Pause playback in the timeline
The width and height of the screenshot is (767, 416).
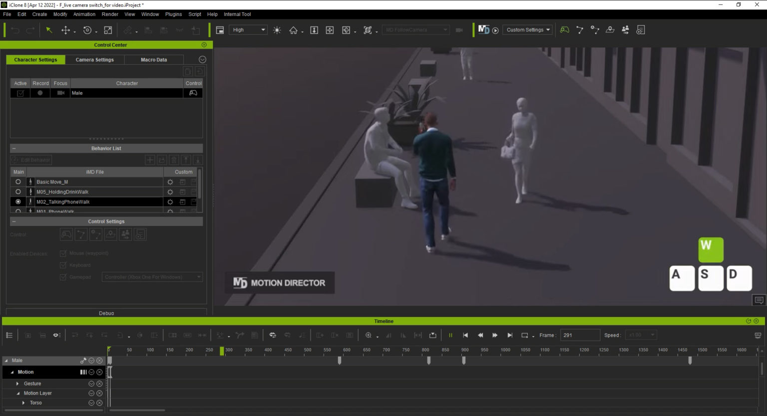click(x=450, y=335)
